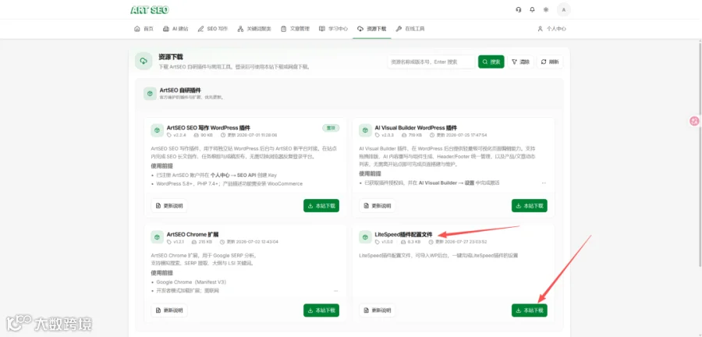The image size is (702, 337).
Task: Click the AI Visual Builder plugin icon
Action: pyautogui.click(x=365, y=130)
